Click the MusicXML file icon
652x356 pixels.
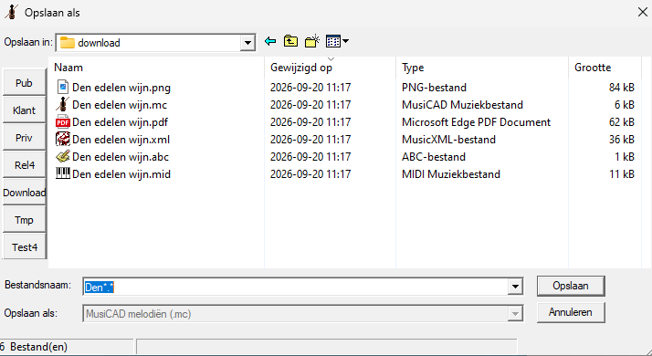click(x=63, y=140)
